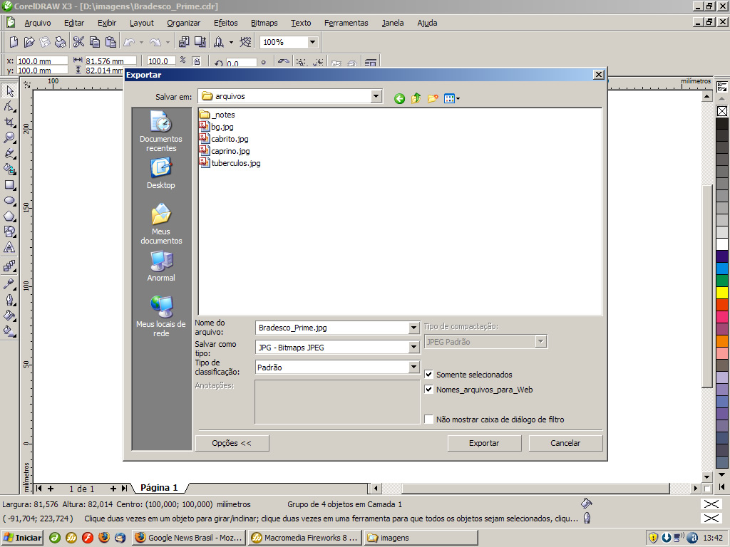730x547 pixels.
Task: Select the white swatch in color palette
Action: 722,244
